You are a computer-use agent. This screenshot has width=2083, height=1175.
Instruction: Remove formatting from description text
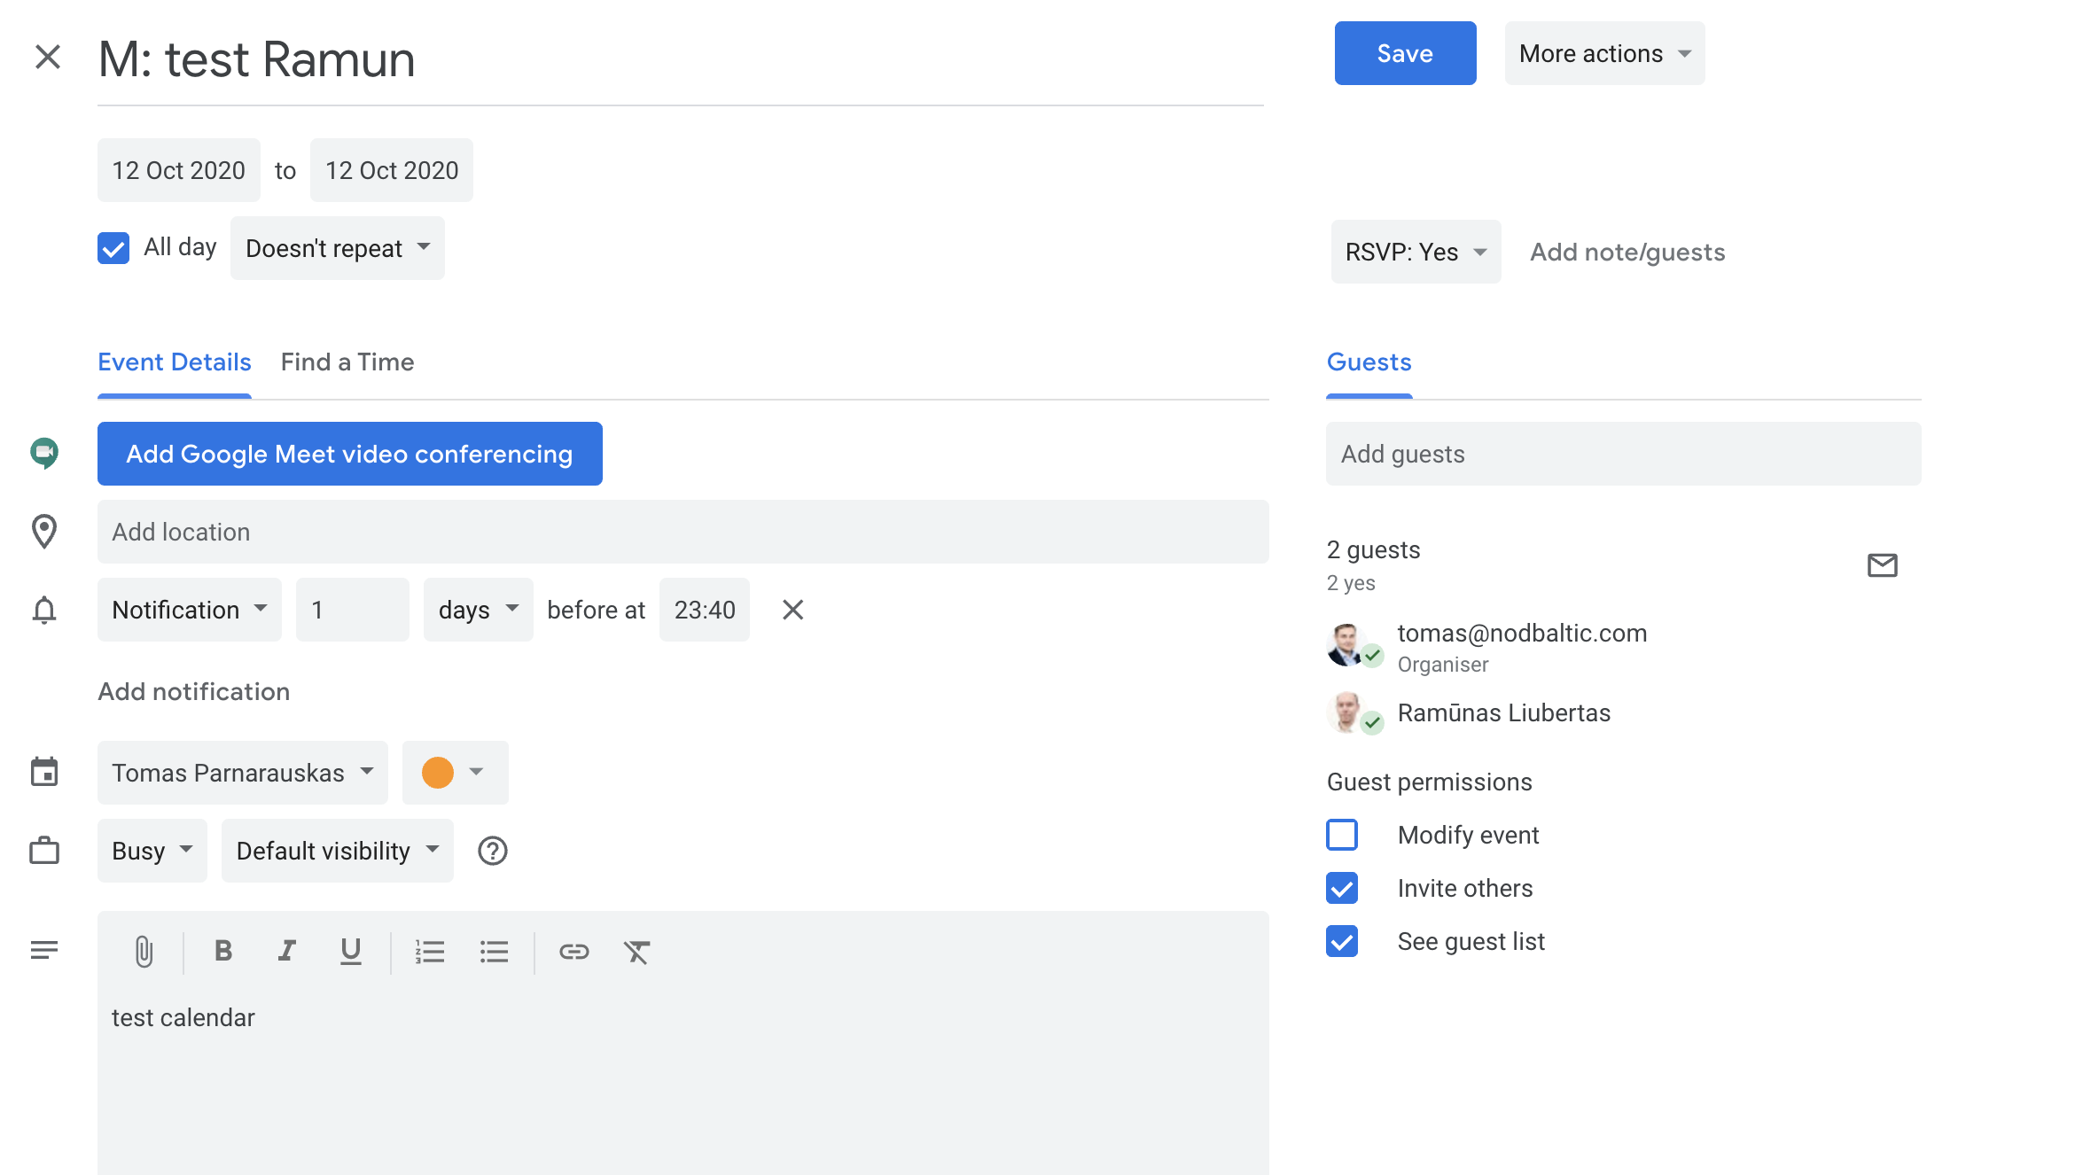pos(636,952)
